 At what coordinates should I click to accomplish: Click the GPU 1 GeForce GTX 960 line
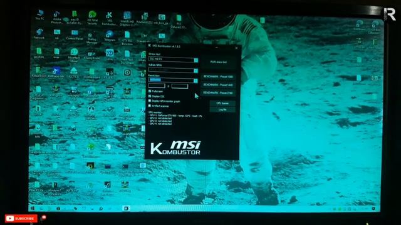point(175,116)
